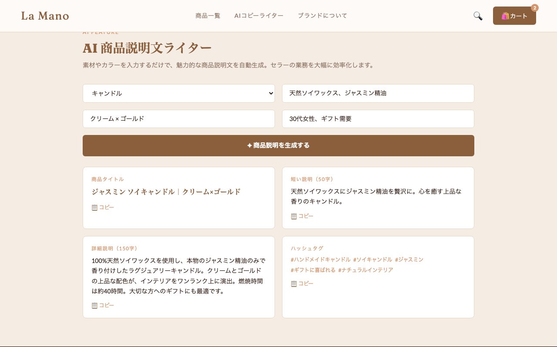
Task: Click the target audience field showing 30代女性
Action: tap(378, 119)
